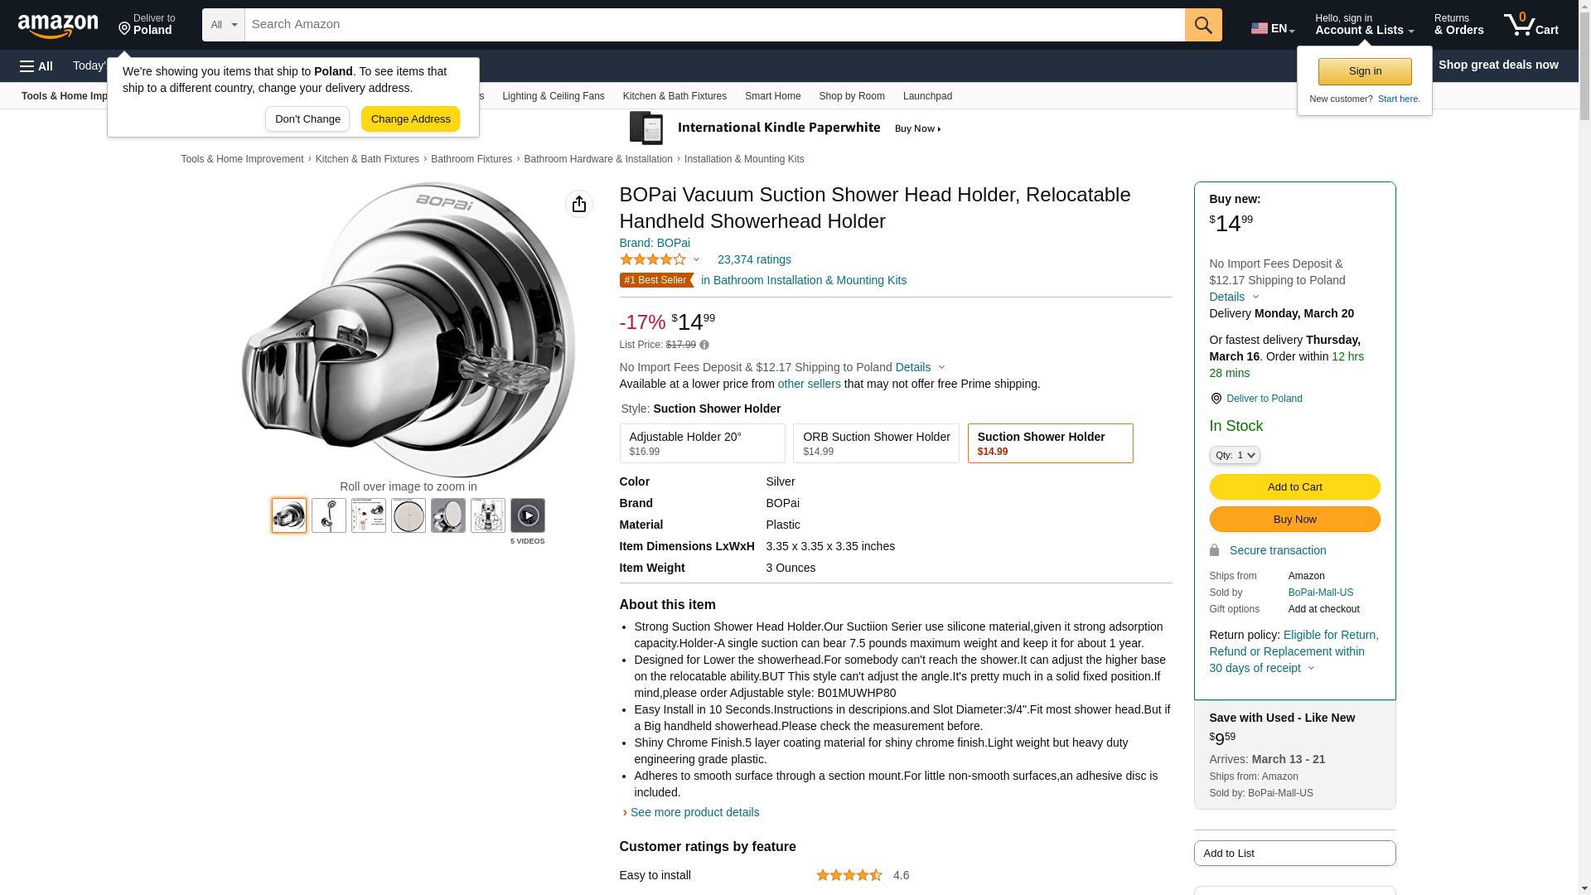Click the share icon on product image
1591x895 pixels.
click(x=579, y=204)
